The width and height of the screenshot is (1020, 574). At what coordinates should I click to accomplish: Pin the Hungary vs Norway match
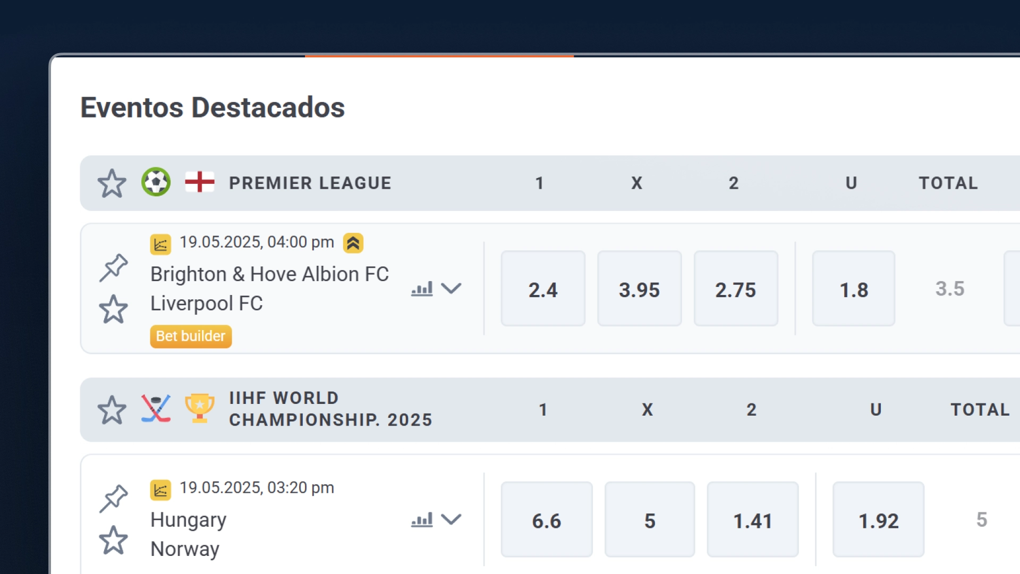[113, 499]
